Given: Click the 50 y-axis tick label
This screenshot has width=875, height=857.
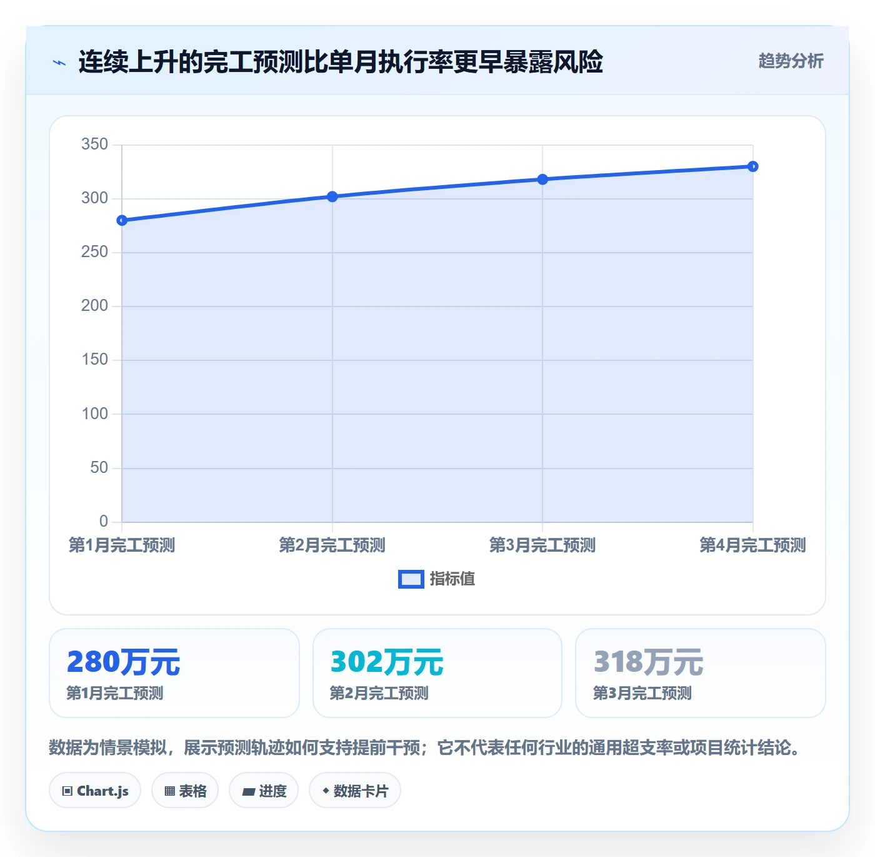Looking at the screenshot, I should point(99,468).
